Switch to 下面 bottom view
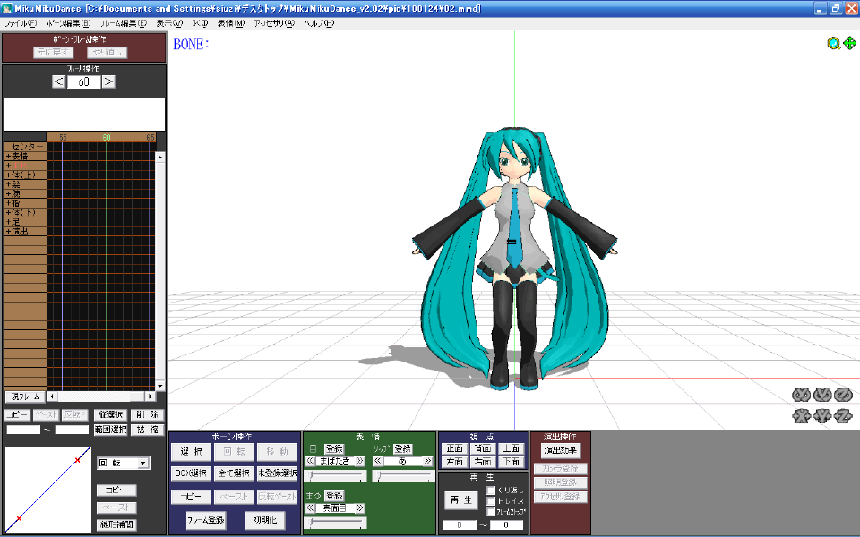The image size is (860, 537). (x=512, y=462)
